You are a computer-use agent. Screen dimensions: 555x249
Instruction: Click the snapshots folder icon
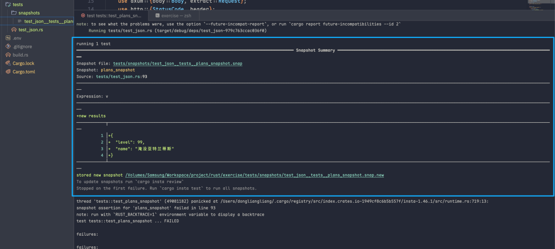pyautogui.click(x=14, y=13)
